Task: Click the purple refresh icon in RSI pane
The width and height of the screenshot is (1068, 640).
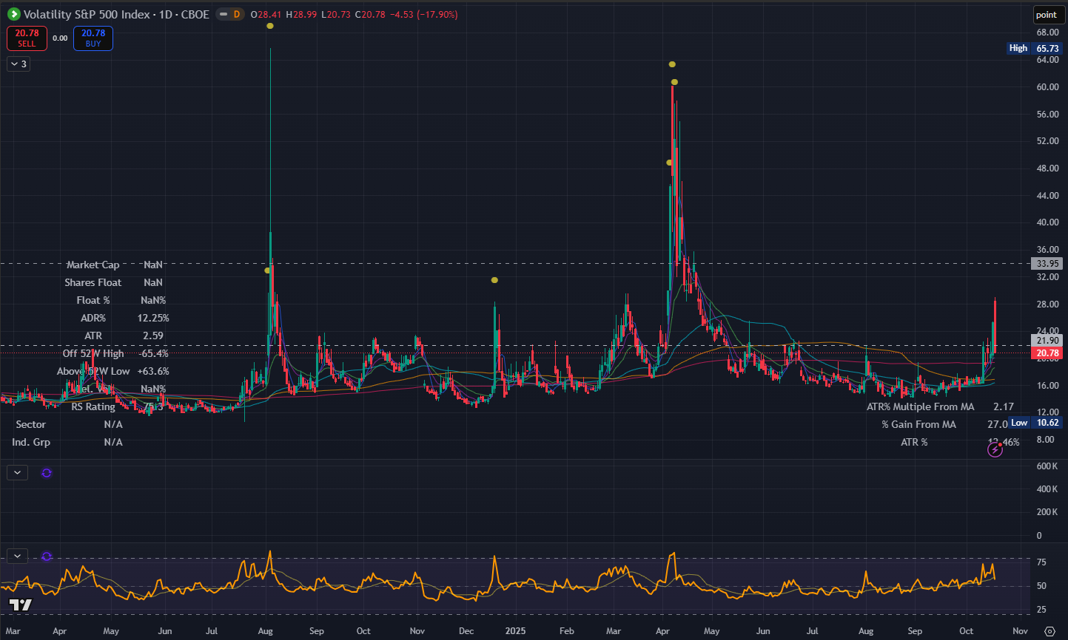Action: point(47,556)
